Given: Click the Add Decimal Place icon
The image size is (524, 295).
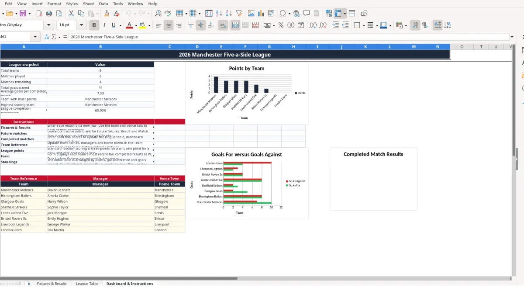Looking at the screenshot, I should [313, 25].
